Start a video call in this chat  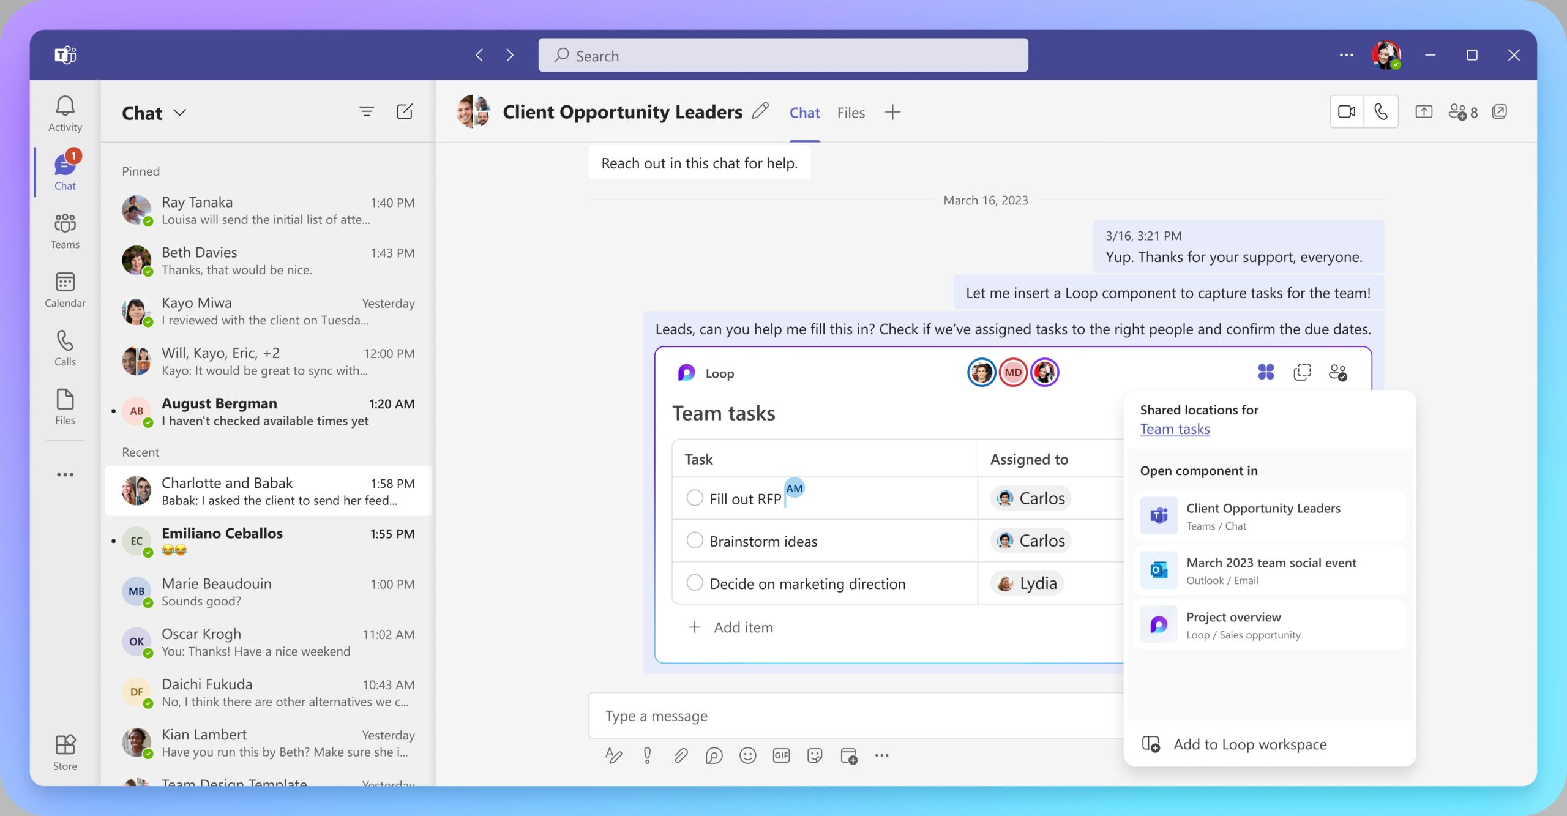click(1347, 112)
